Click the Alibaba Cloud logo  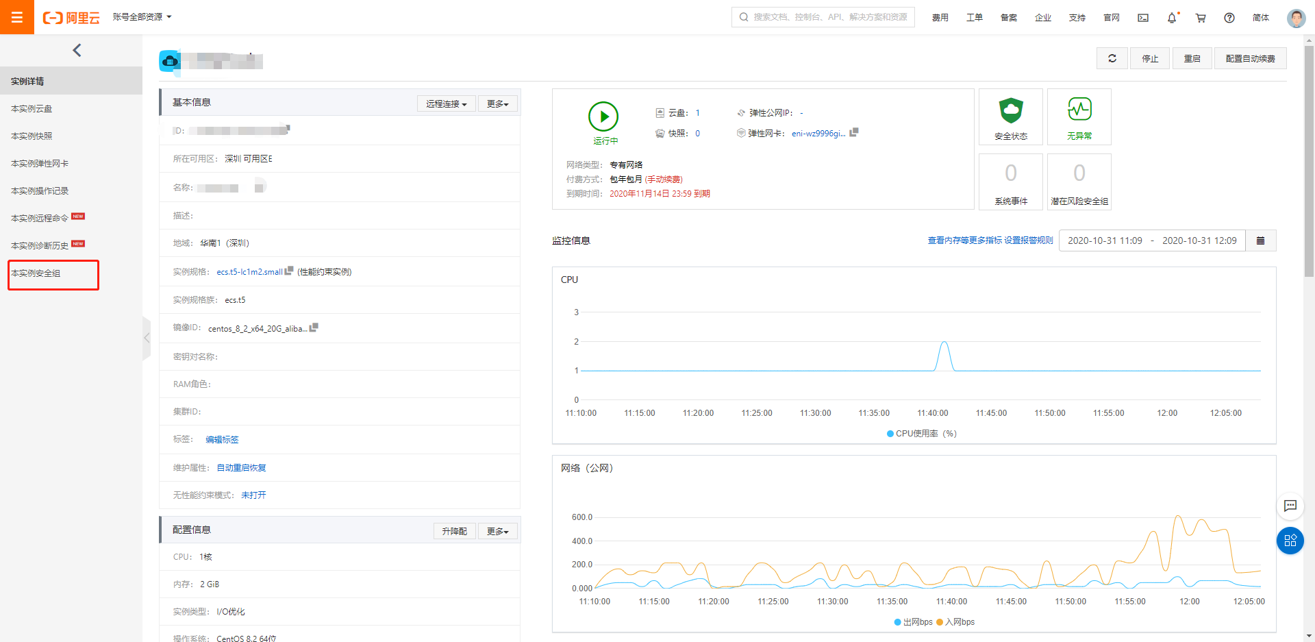point(71,18)
